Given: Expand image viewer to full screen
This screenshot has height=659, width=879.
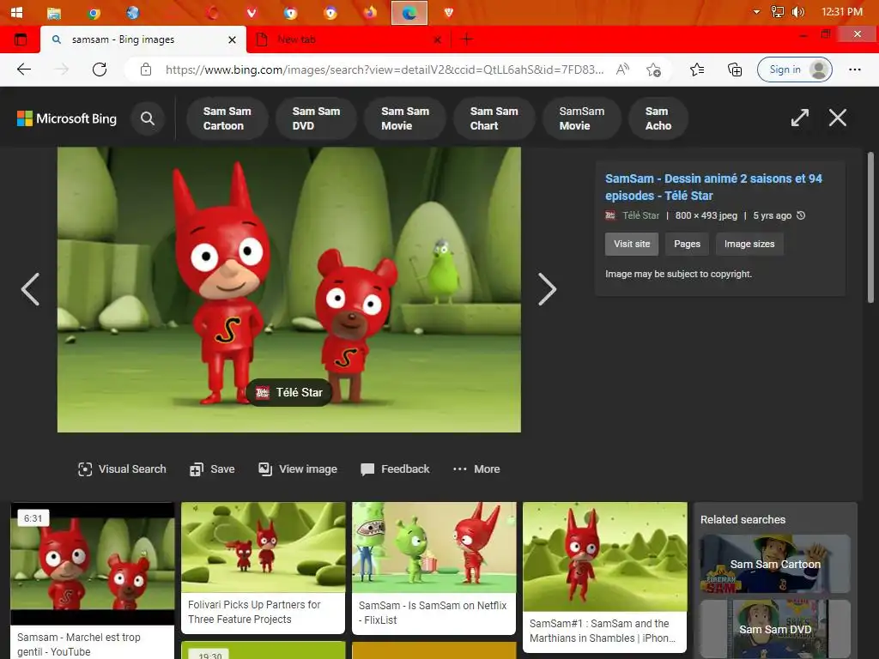Looking at the screenshot, I should point(799,118).
